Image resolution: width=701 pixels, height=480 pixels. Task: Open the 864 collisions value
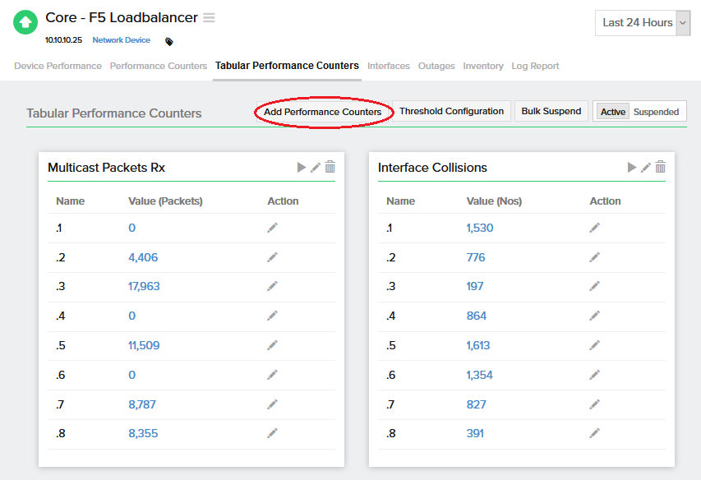477,316
